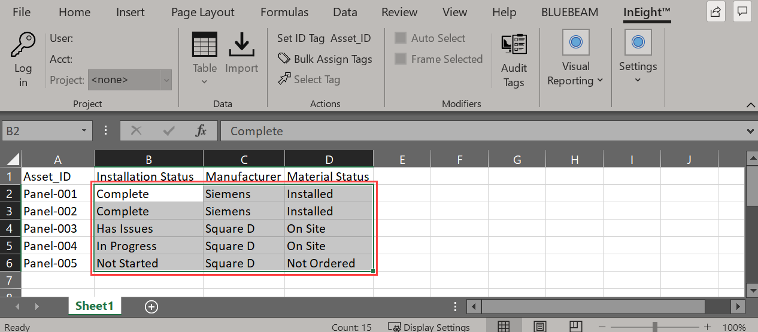Select the Asset_ID header cell
This screenshot has height=332, width=758.
tap(57, 176)
